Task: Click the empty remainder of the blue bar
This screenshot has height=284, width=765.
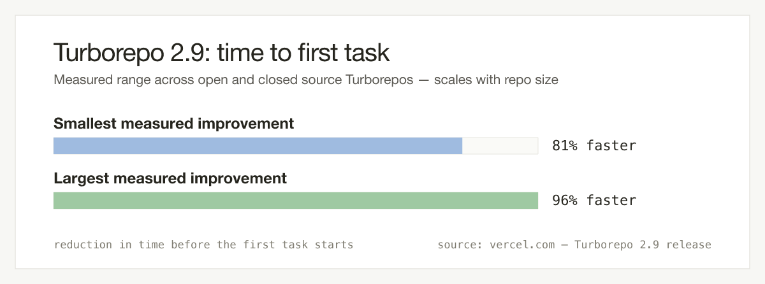Action: coord(500,146)
